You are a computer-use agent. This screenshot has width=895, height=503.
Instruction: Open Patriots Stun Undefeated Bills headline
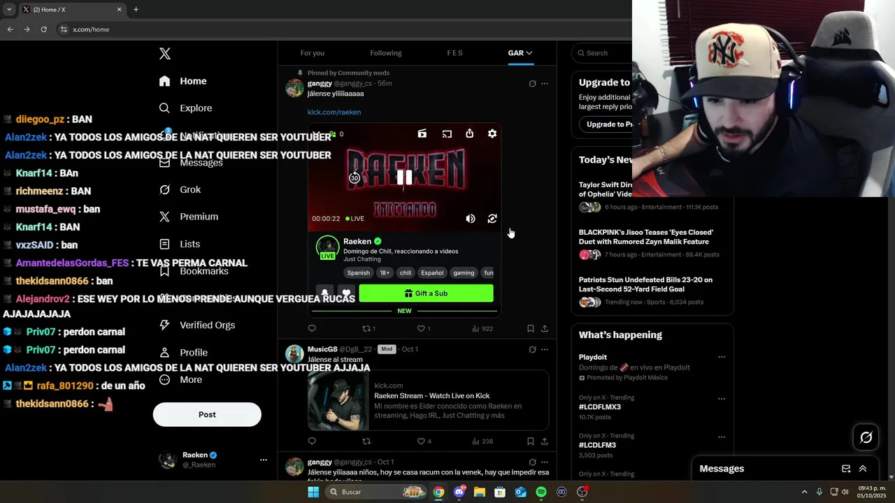[645, 284]
